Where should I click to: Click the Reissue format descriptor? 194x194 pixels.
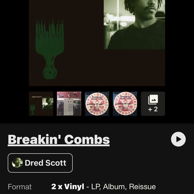(142, 187)
